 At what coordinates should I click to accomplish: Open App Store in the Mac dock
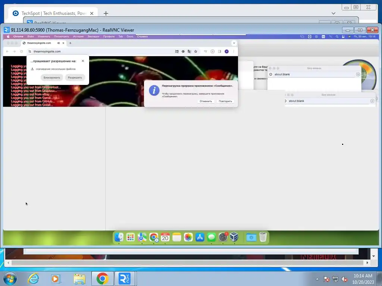click(x=200, y=237)
